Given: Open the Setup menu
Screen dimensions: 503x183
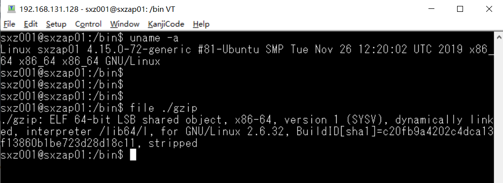Looking at the screenshot, I should (56, 24).
